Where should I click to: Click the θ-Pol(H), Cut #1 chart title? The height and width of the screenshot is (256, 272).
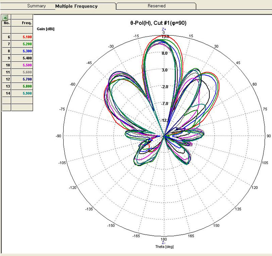click(158, 23)
